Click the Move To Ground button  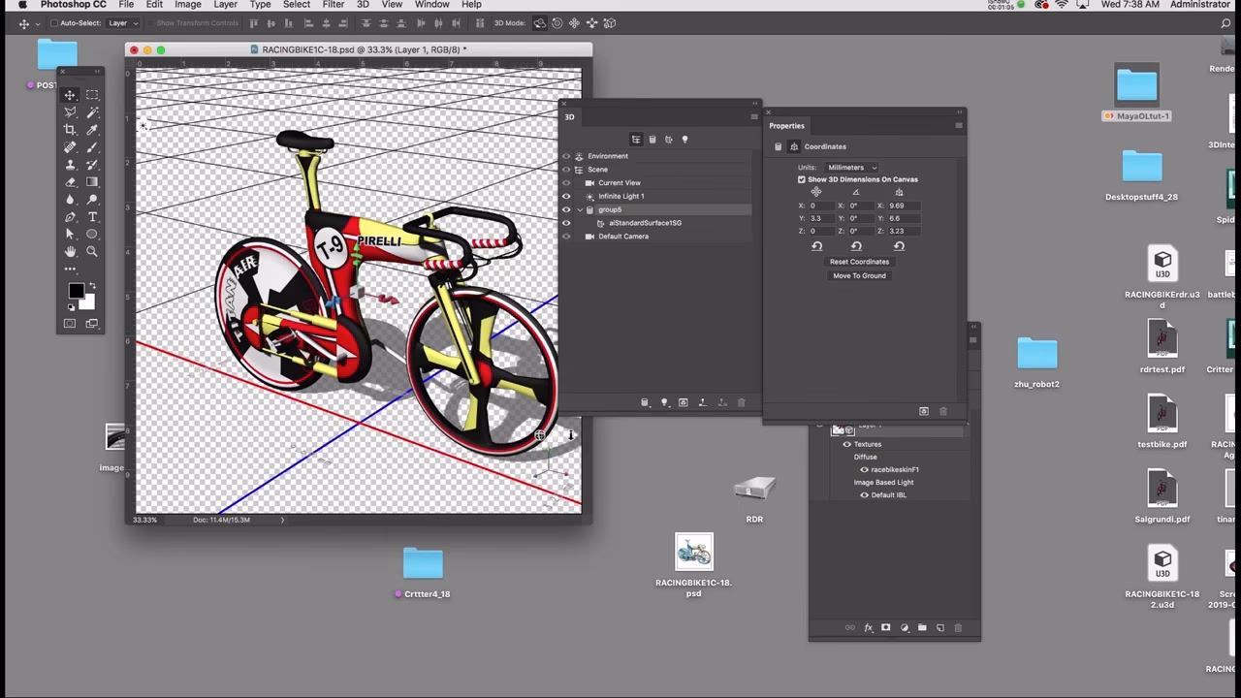coord(859,275)
